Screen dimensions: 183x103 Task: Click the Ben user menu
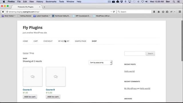tap(168, 1)
